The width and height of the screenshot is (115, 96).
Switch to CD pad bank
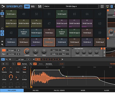tap(2, 16)
